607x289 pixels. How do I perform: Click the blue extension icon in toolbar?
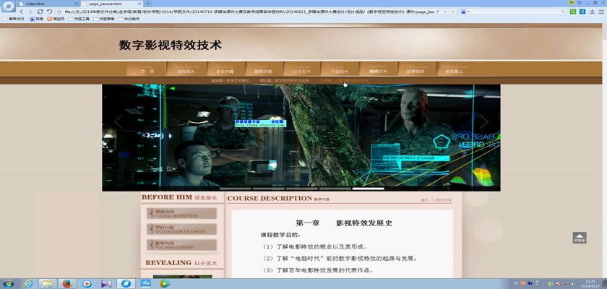[582, 12]
